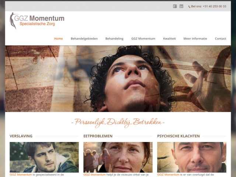The image size is (236, 177).
Task: Open the Facebook social icon
Action: 175,6
